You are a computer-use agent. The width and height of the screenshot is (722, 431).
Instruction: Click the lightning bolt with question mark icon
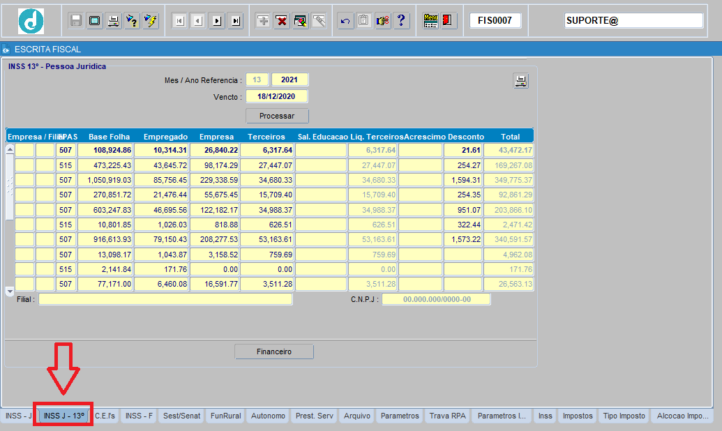pos(131,20)
